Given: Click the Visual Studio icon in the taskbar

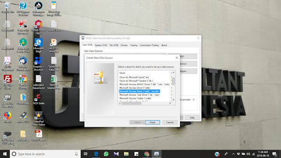Looking at the screenshot, I should coord(116,154).
